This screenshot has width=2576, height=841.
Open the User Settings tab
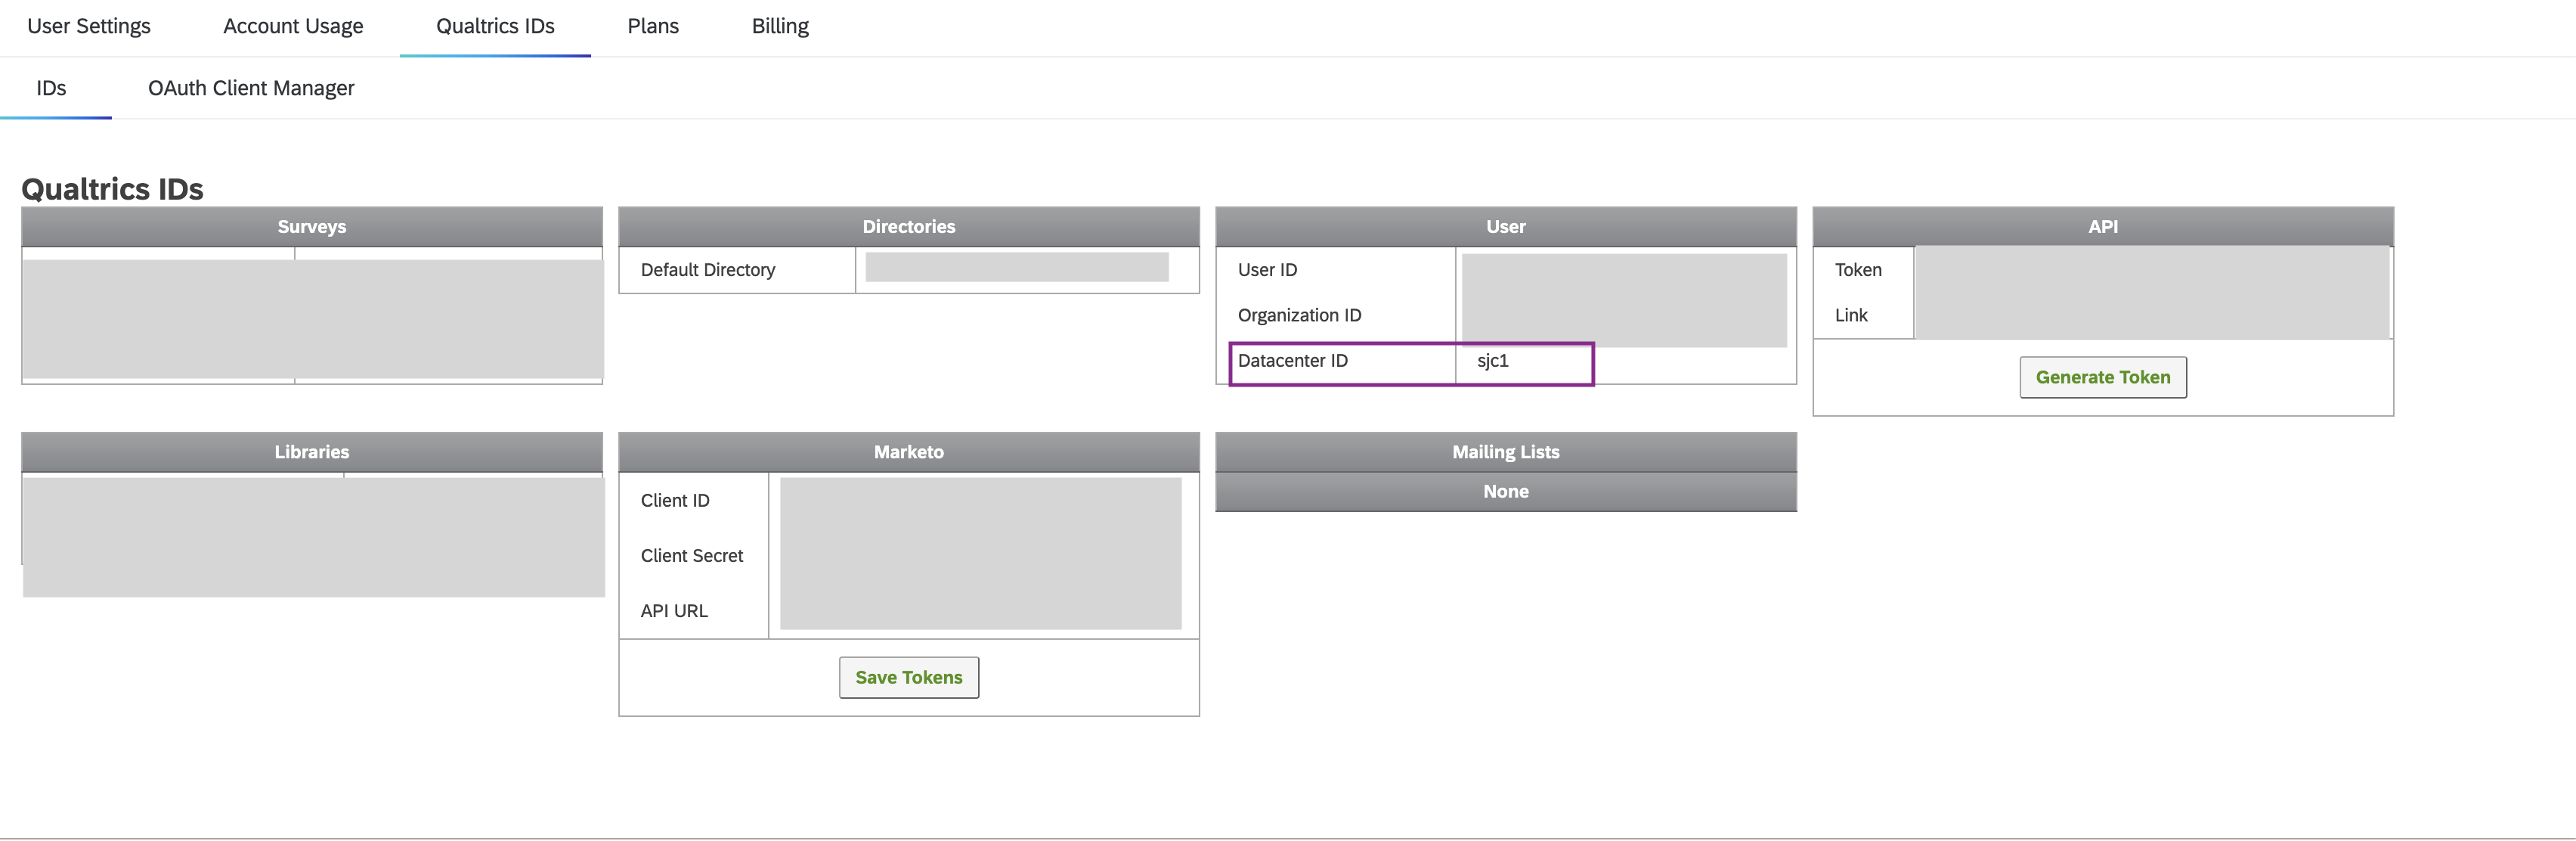pos(89,26)
